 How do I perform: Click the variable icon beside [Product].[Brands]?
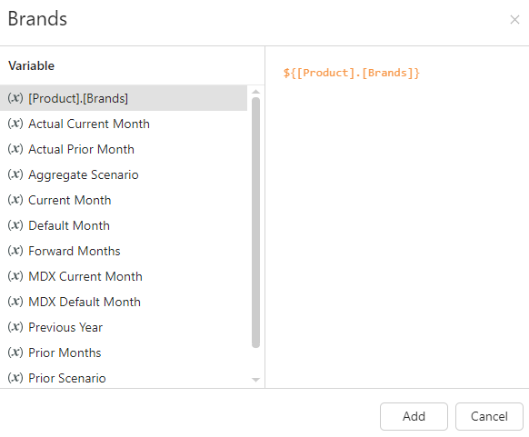[15, 98]
